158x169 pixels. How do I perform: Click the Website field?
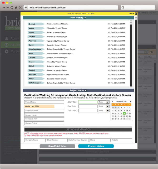click(x=121, y=140)
